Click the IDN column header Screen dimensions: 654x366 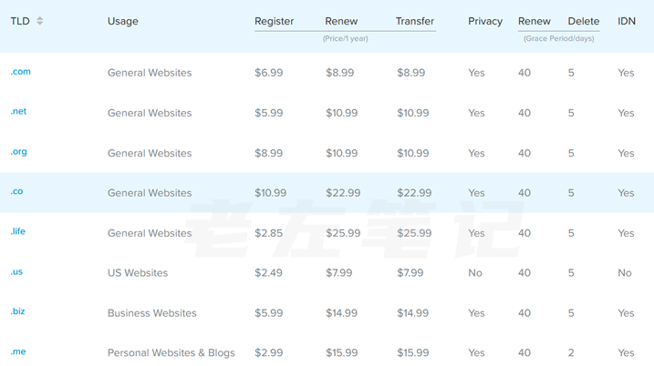(x=627, y=21)
